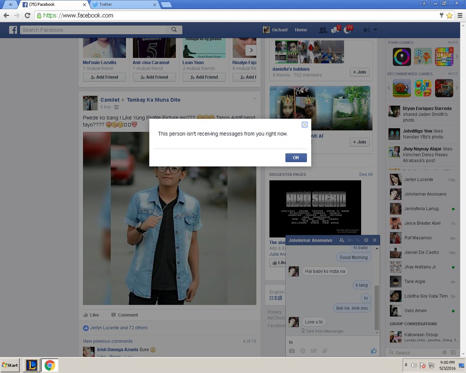Open chat sidebar options gear icon
The height and width of the screenshot is (373, 466).
coord(444,352)
